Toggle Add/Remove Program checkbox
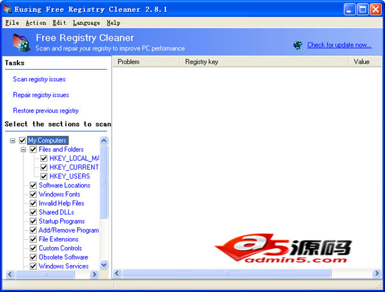 (33, 230)
